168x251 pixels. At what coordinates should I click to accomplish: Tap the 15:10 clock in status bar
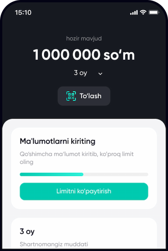(x=23, y=12)
